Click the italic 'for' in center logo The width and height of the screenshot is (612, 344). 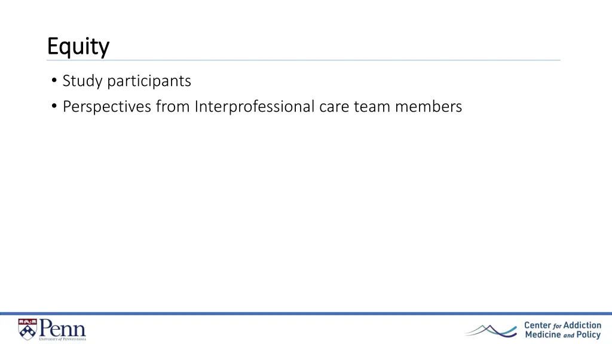(558, 326)
